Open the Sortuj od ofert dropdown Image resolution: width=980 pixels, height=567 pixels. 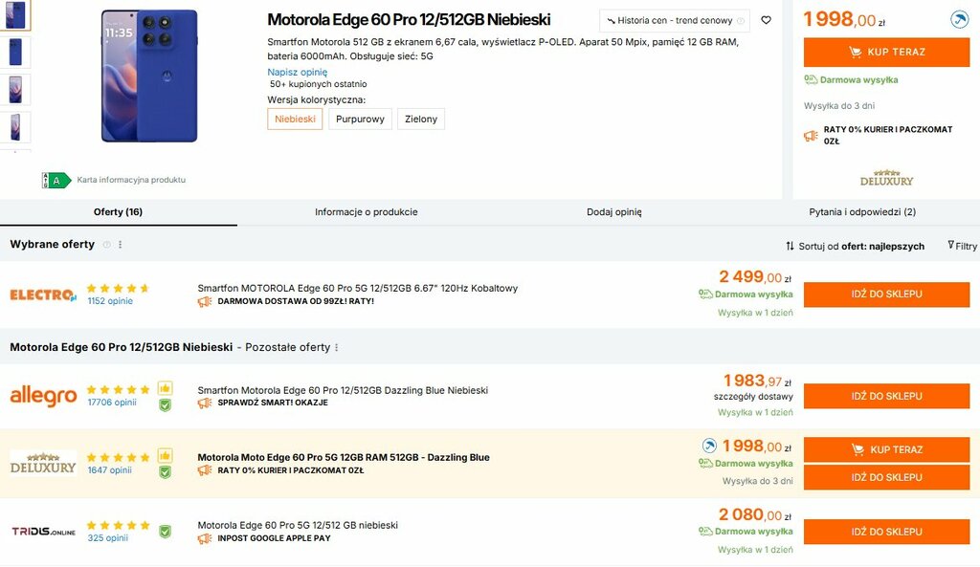pyautogui.click(x=855, y=246)
